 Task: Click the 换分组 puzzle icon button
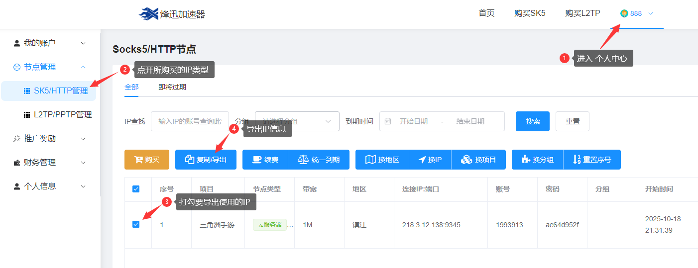tap(537, 160)
